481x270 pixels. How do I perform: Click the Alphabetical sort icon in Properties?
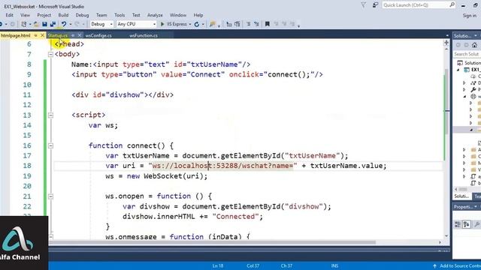(467, 225)
